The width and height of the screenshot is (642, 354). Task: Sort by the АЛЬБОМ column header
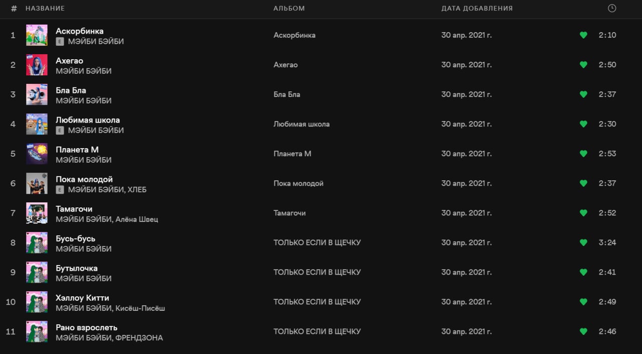coord(289,9)
